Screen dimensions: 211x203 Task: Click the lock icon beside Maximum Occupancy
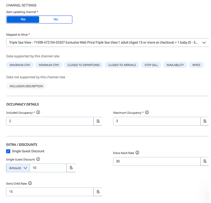click(205, 121)
